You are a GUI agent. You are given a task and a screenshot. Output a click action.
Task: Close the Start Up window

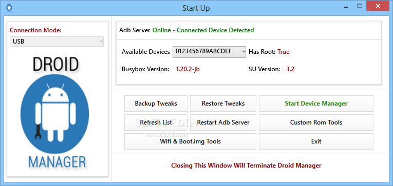pyautogui.click(x=378, y=6)
